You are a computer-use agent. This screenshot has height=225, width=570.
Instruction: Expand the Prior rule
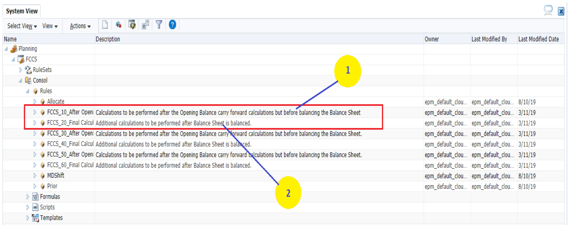point(35,186)
